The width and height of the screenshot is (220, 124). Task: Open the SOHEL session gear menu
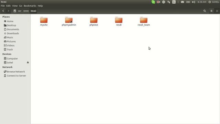click(213, 2)
